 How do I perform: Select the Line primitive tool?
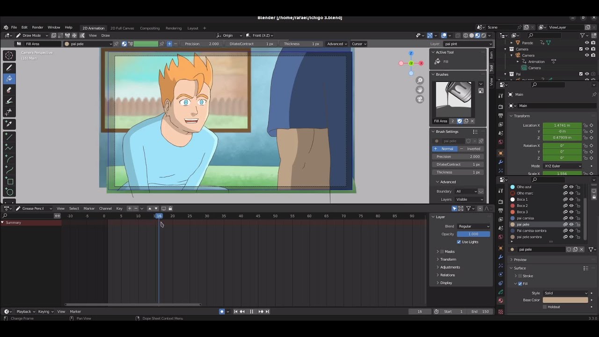tap(9, 136)
